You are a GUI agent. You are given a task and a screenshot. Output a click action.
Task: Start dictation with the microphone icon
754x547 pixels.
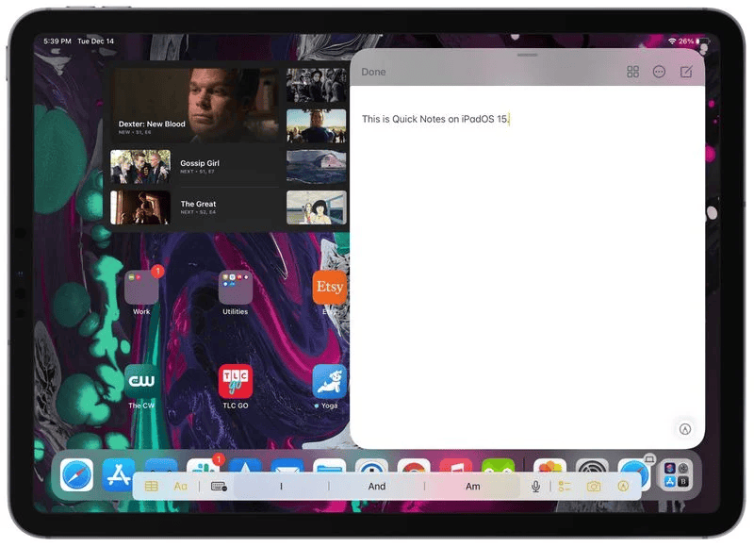click(x=535, y=487)
